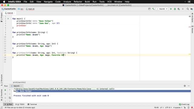Open Project Structure folder icon in toolbar

point(192,9)
